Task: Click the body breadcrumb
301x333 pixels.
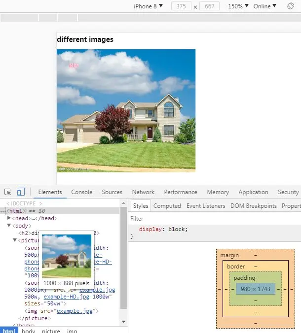Action: pyautogui.click(x=28, y=331)
